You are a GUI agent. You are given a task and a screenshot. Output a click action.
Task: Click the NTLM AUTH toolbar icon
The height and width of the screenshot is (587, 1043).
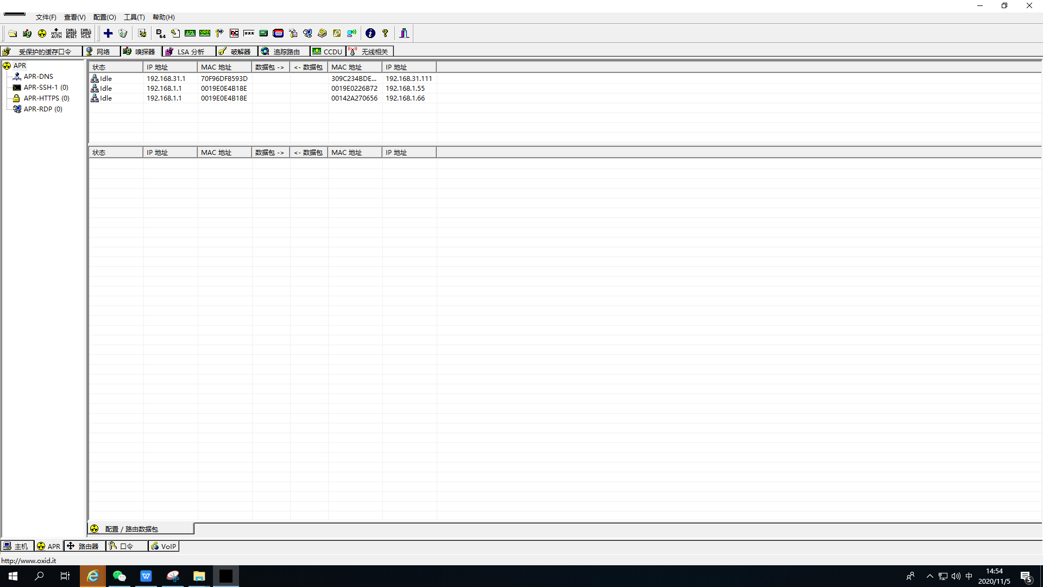tap(56, 33)
